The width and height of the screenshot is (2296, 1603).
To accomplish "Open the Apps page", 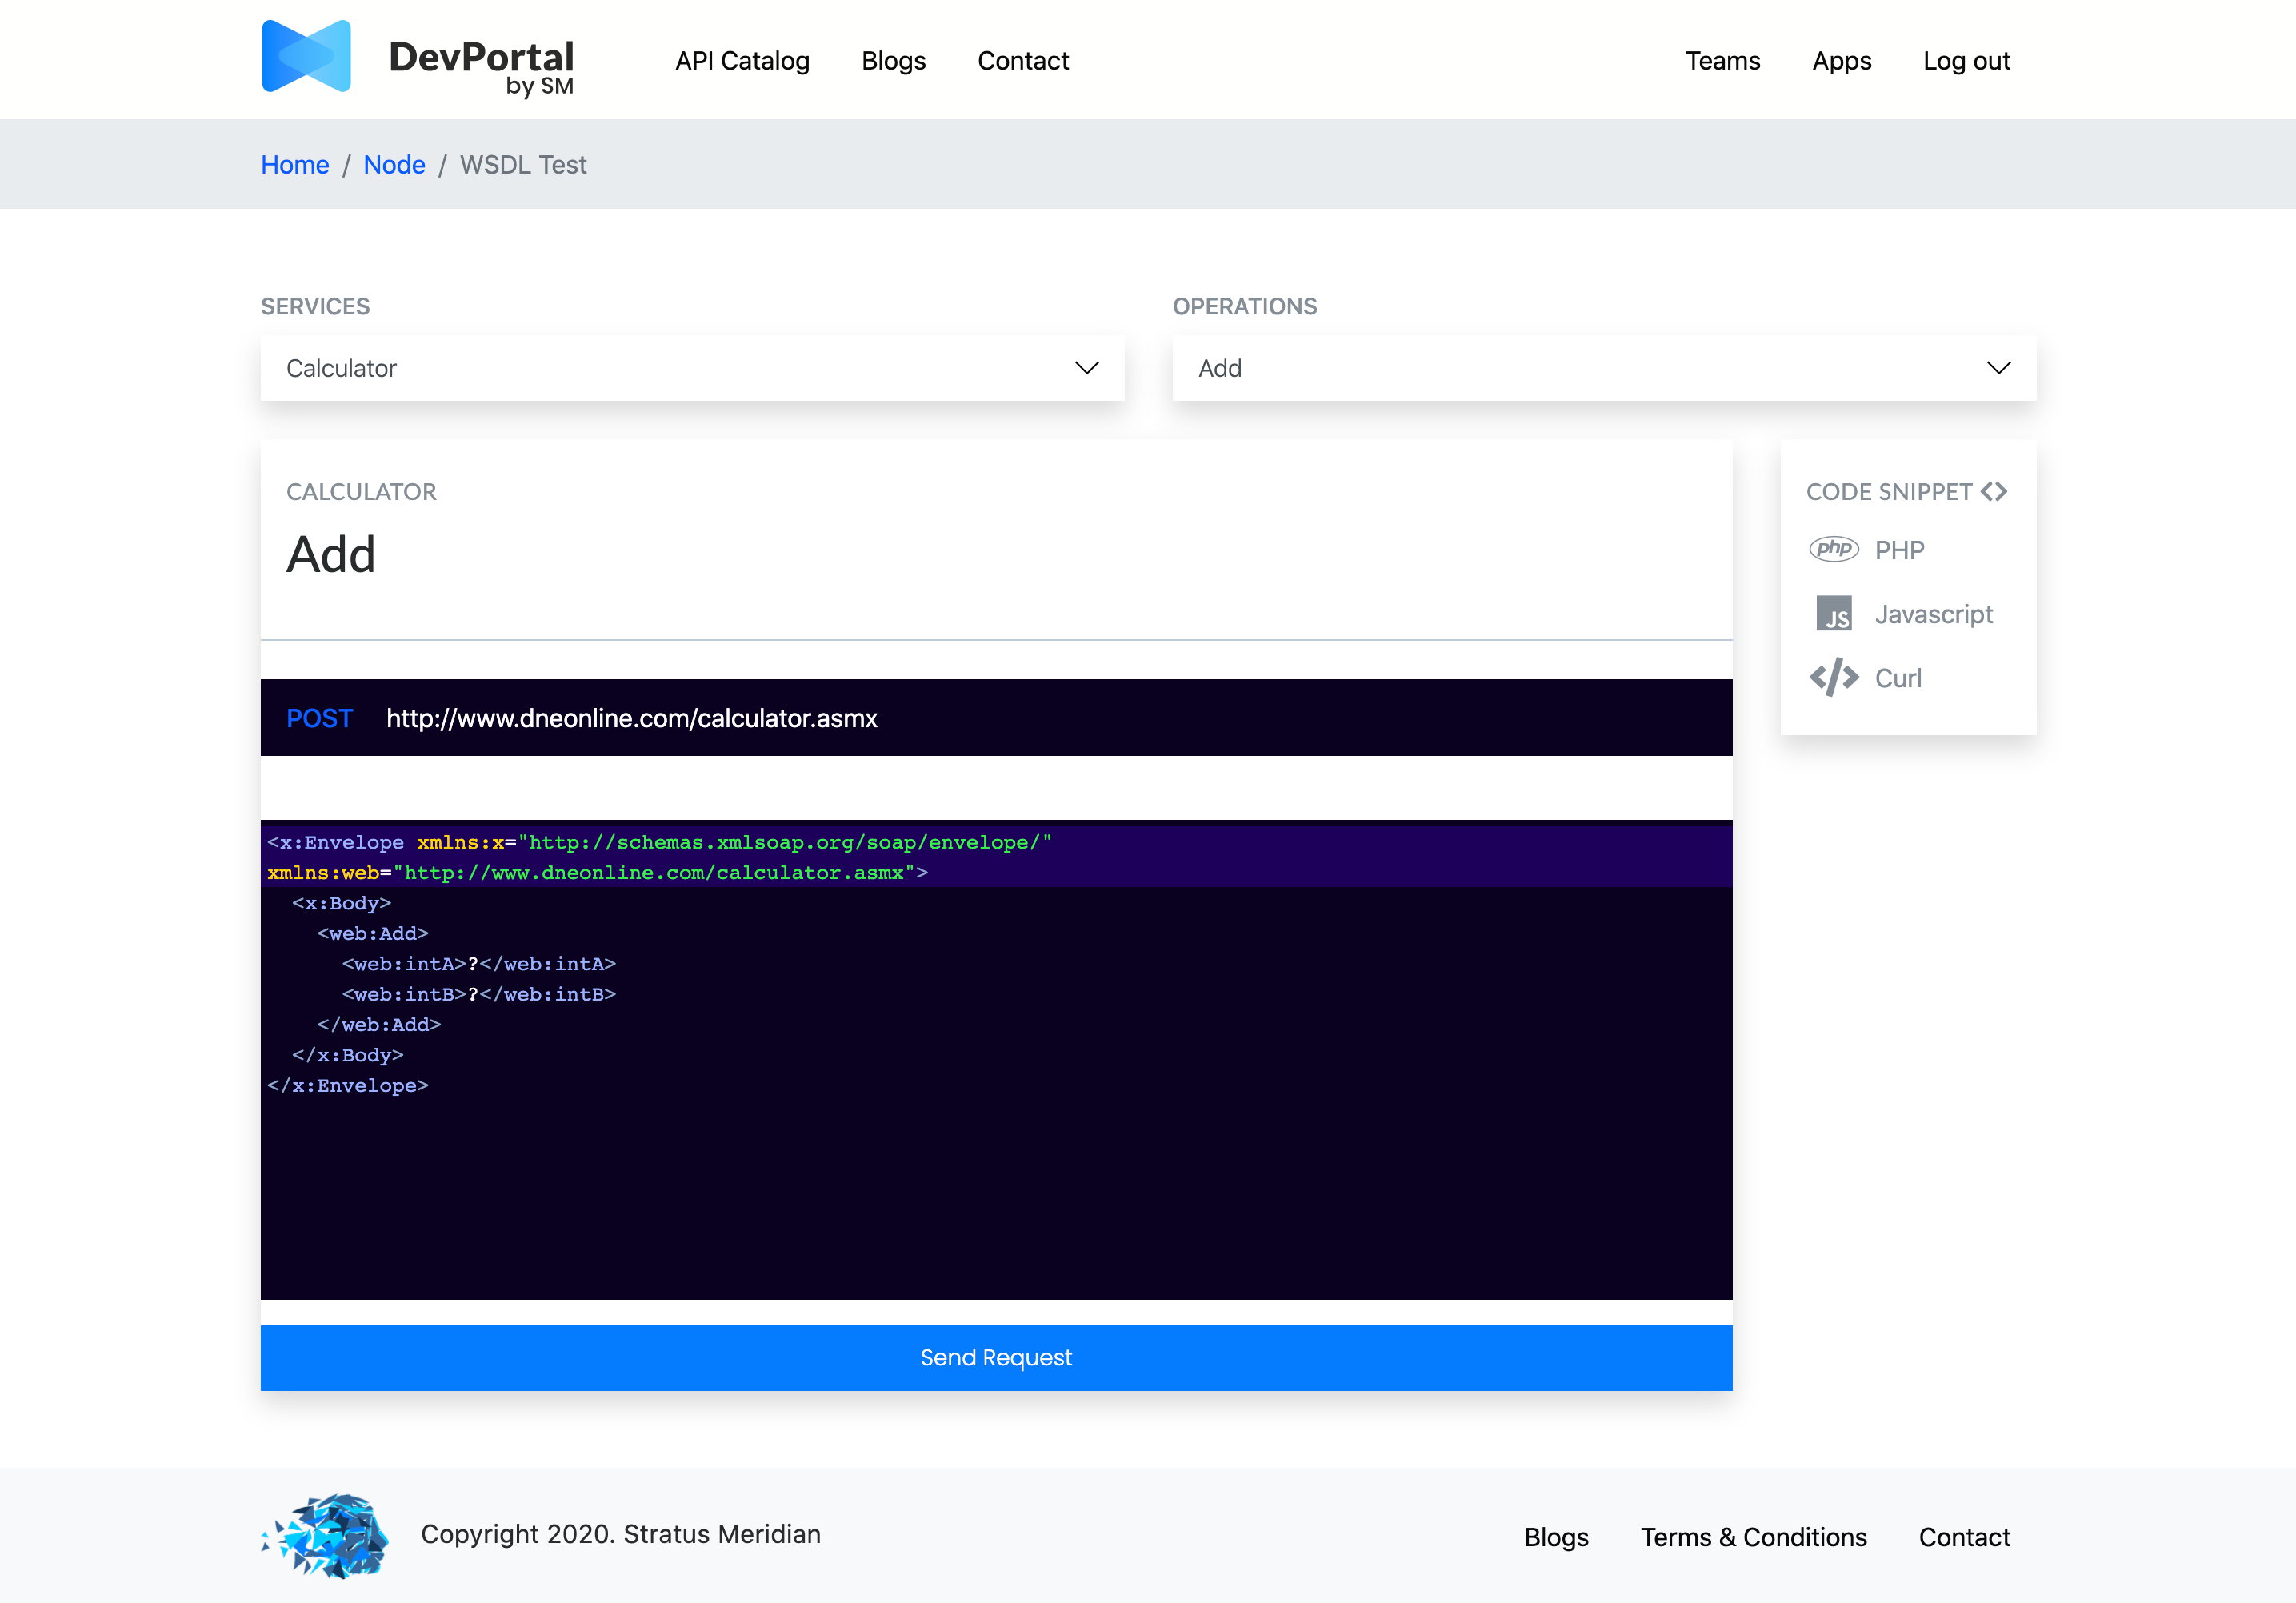I will click(x=1841, y=61).
